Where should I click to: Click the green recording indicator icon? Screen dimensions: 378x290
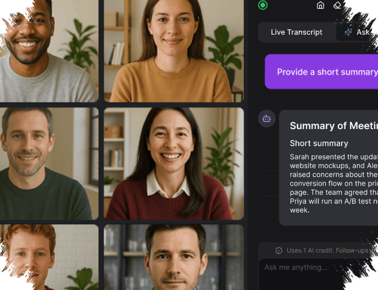pyautogui.click(x=263, y=5)
